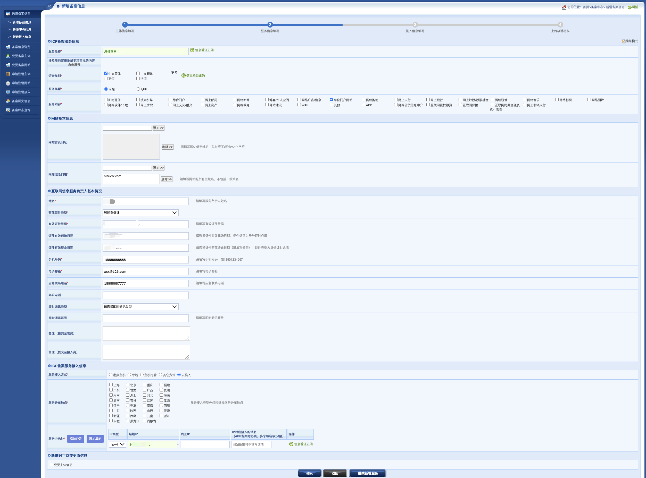Select the 云接入 access method radio
The image size is (646, 478).
coord(179,375)
